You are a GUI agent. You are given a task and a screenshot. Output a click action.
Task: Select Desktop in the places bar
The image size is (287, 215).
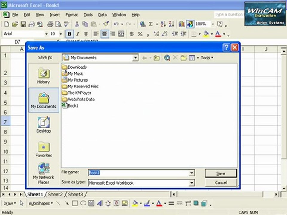point(44,125)
